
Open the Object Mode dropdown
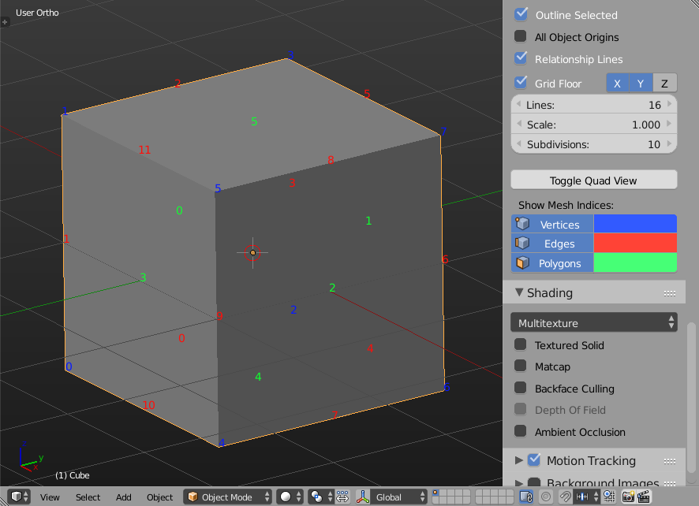228,497
